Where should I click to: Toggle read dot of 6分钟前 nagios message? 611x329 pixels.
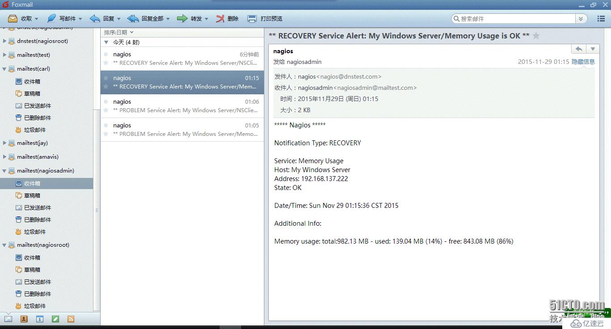(106, 54)
